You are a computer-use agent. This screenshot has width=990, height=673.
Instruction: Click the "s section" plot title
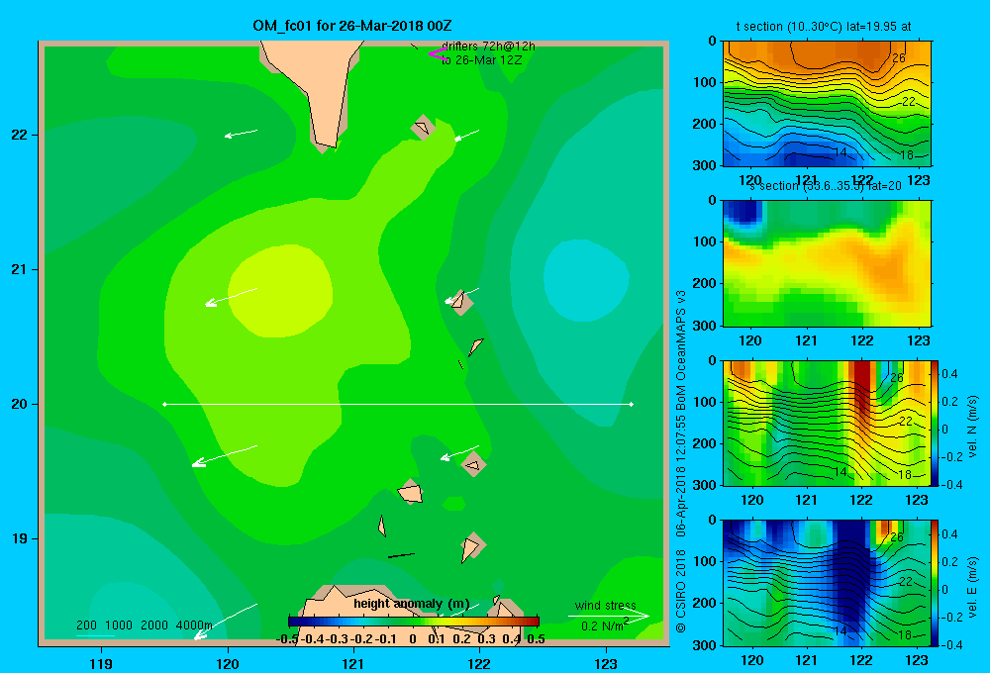[x=826, y=186]
